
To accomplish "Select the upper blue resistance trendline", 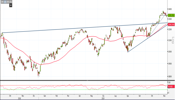I will coord(75,28).
